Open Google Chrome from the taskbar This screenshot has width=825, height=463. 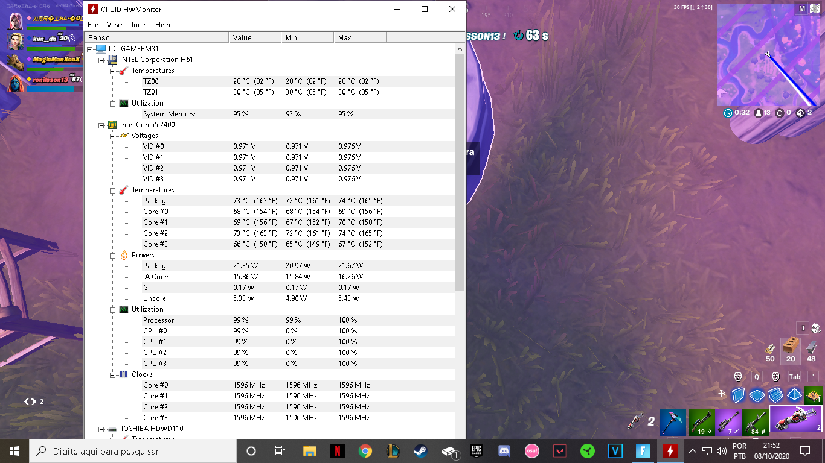pos(365,451)
